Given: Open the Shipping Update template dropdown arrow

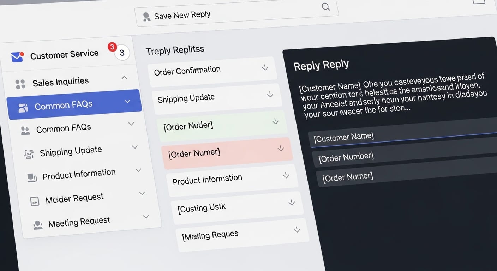Looking at the screenshot, I should [270, 94].
